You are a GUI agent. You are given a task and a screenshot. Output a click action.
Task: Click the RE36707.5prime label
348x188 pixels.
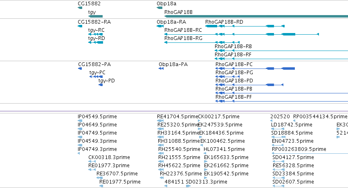click(117, 174)
